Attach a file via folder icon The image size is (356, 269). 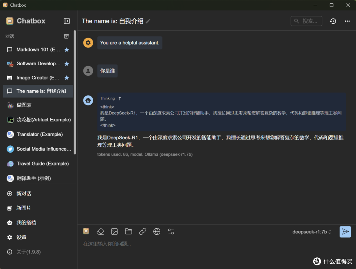coord(129,231)
